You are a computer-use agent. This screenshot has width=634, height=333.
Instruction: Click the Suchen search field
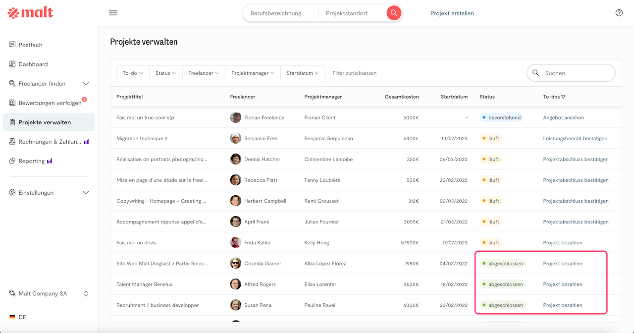(575, 73)
